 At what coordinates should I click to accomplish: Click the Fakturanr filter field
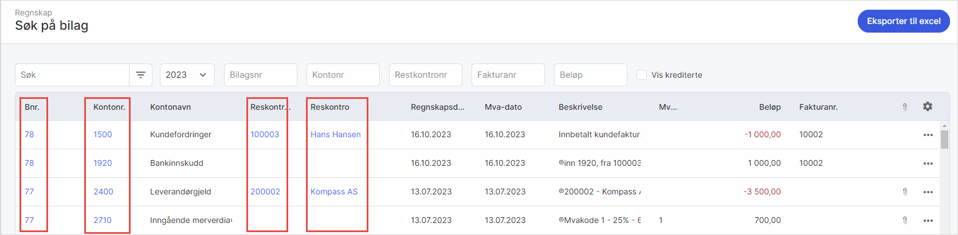coord(508,75)
